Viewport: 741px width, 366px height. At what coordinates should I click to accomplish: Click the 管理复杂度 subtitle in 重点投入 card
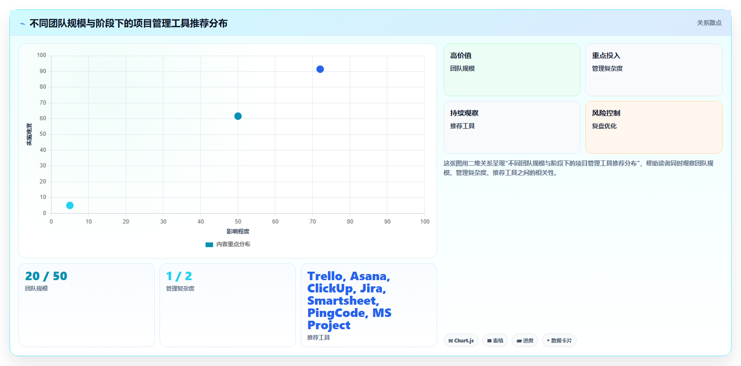[x=607, y=68]
